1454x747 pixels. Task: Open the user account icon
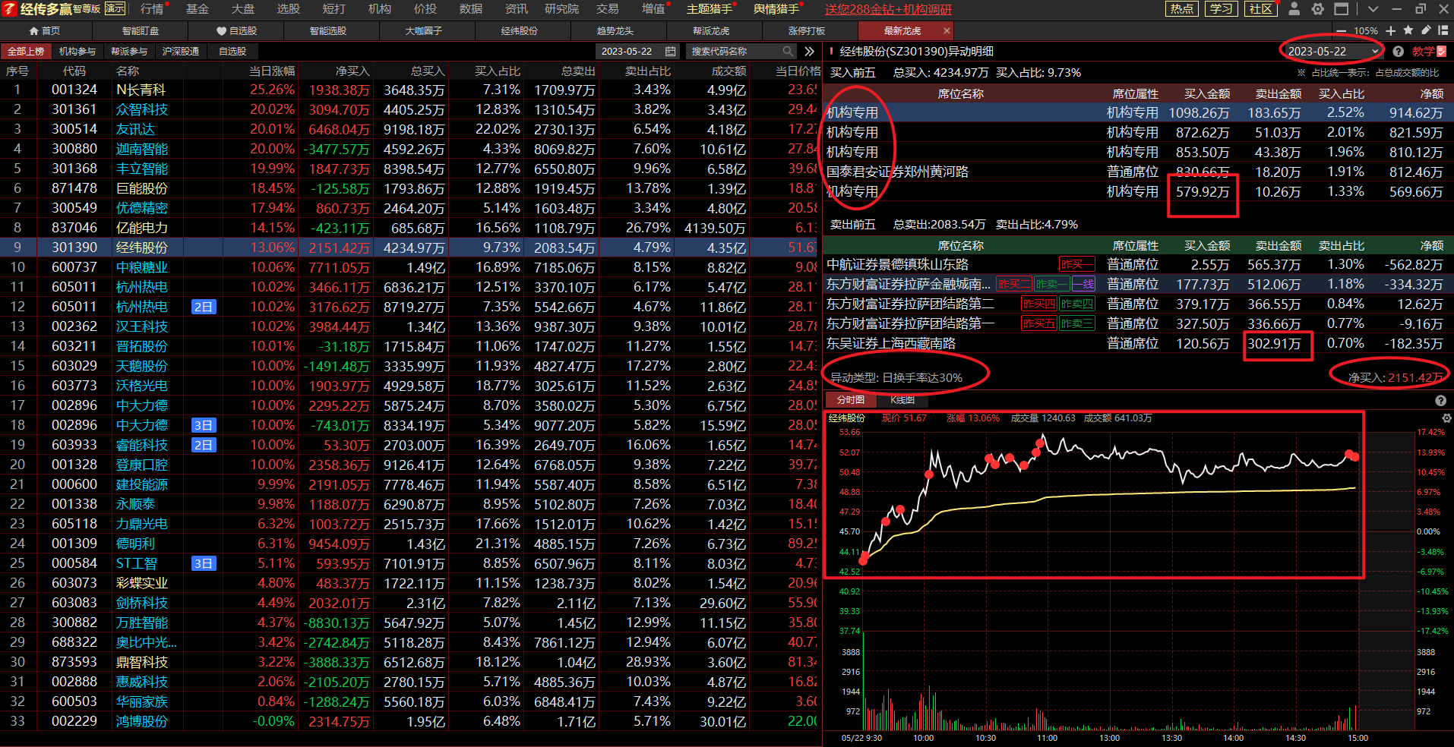click(1294, 9)
